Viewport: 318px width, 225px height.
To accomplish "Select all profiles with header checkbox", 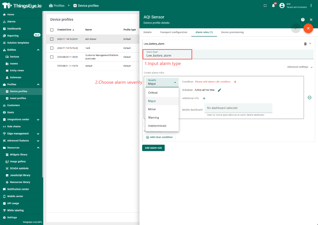I will pos(52,30).
